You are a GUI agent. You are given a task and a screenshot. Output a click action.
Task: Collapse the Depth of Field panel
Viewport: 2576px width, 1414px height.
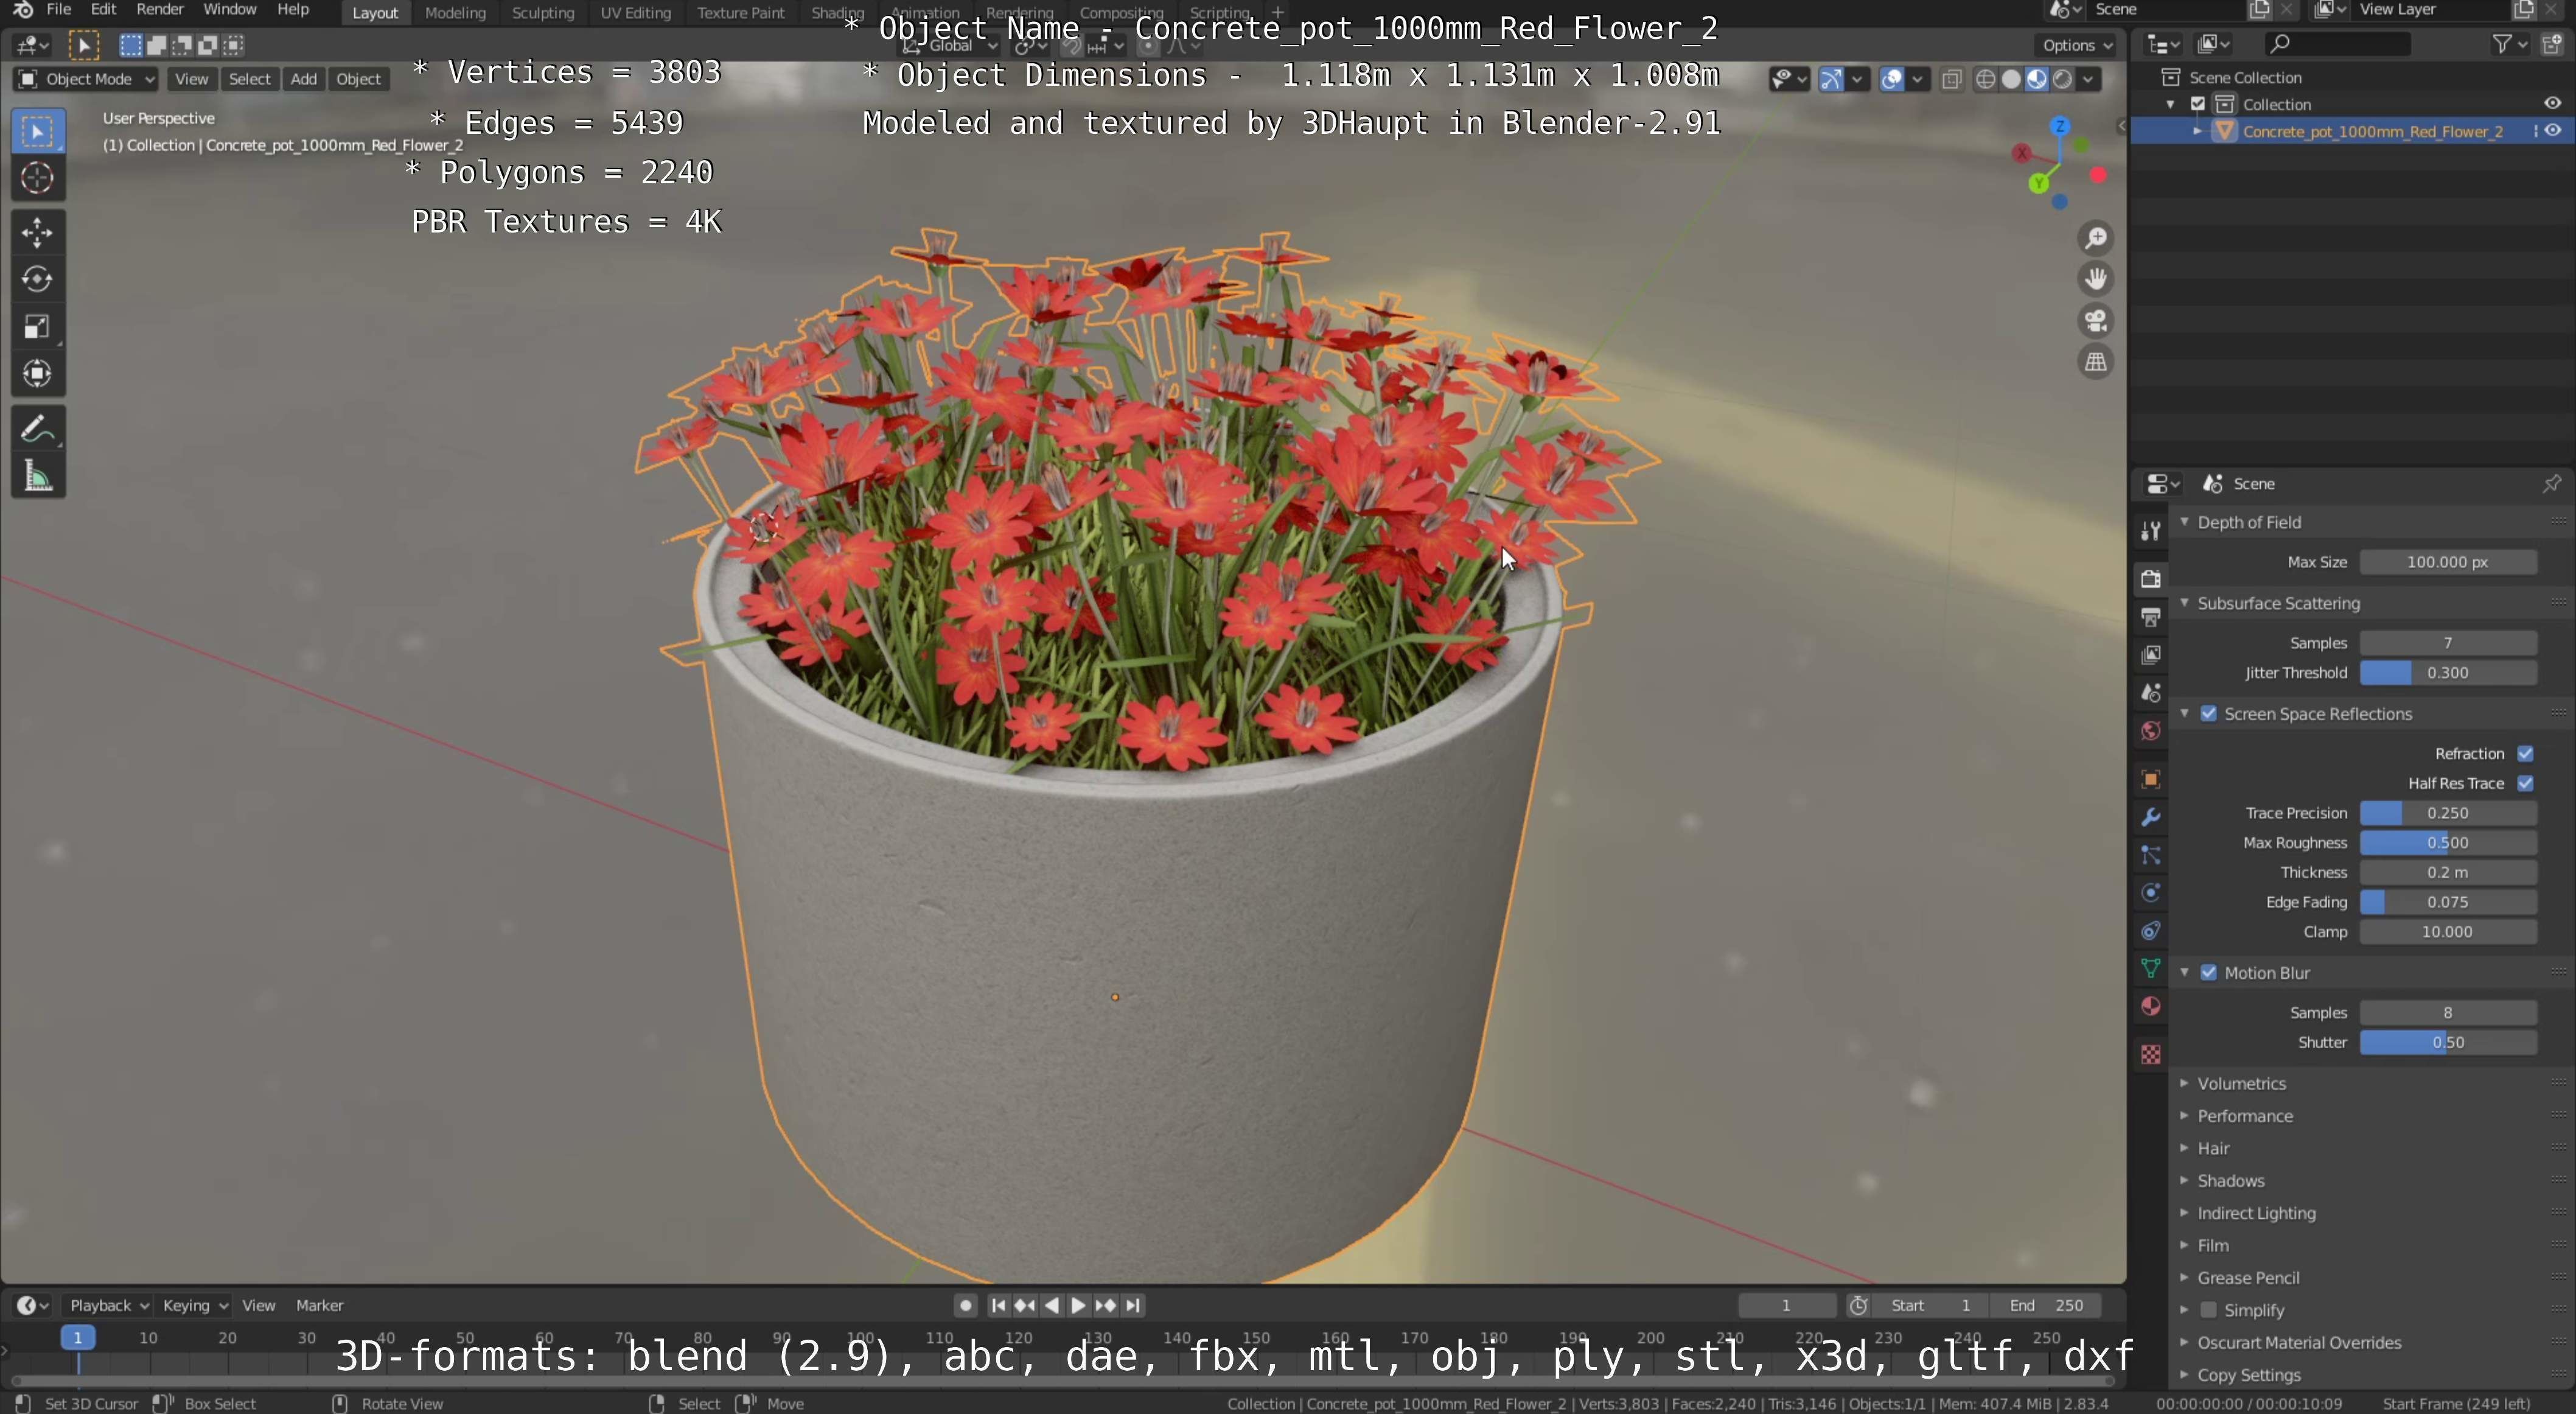[2248, 522]
